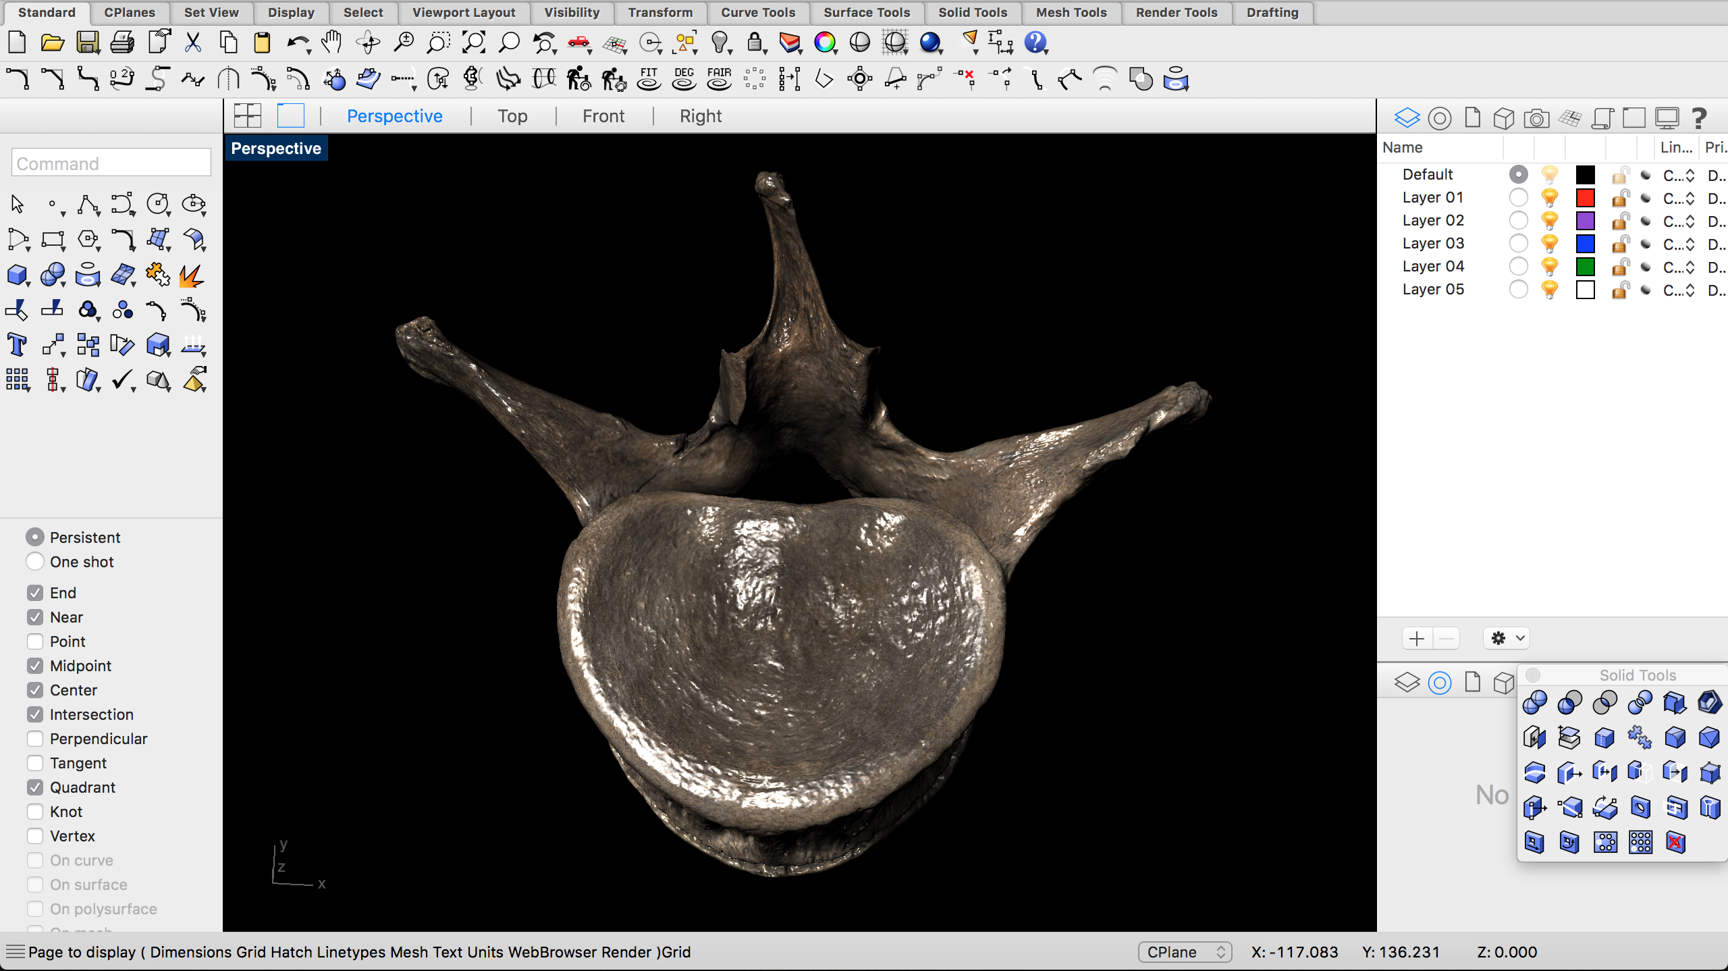Click the four-viewport layout icon
Screen dimensions: 1728x971
pos(248,116)
